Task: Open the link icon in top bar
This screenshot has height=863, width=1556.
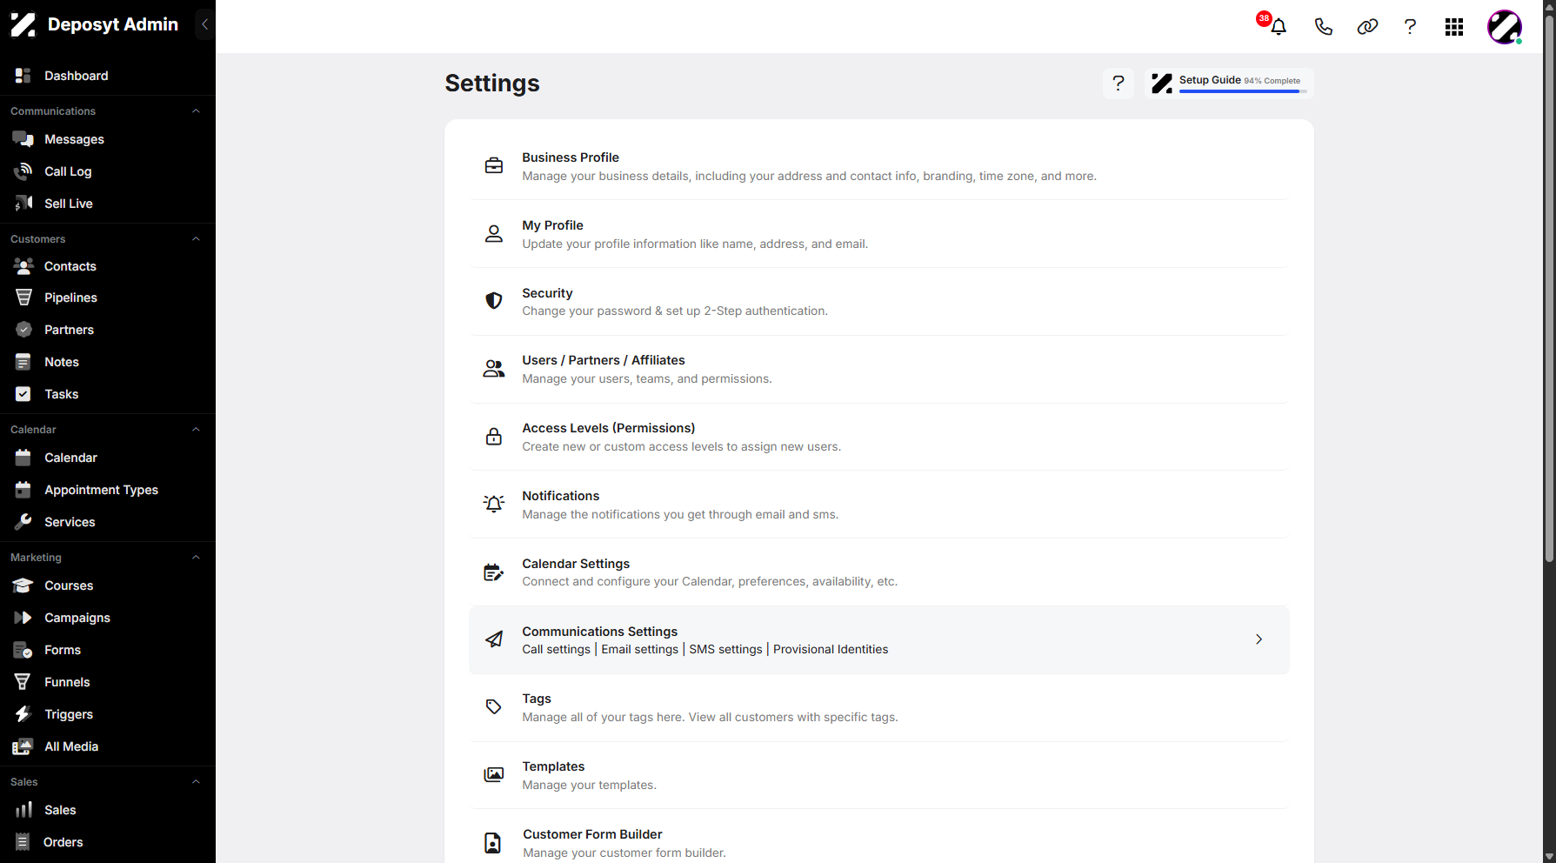Action: click(x=1367, y=27)
